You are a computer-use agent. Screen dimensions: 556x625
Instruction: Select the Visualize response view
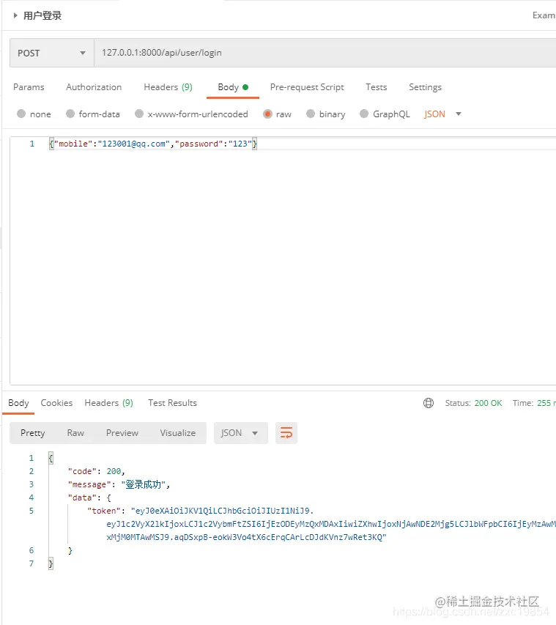pos(178,433)
